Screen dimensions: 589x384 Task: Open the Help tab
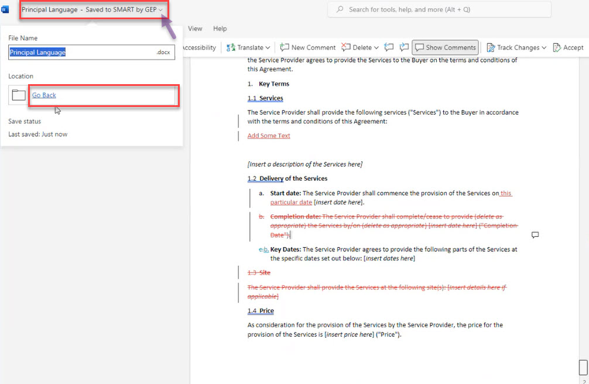coord(220,29)
